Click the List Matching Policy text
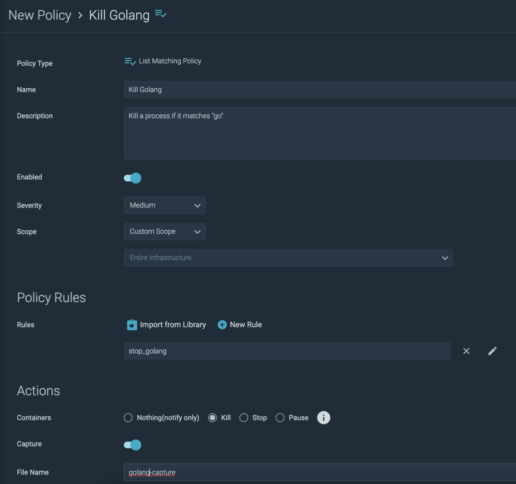Viewport: 516px width, 484px height. [170, 61]
